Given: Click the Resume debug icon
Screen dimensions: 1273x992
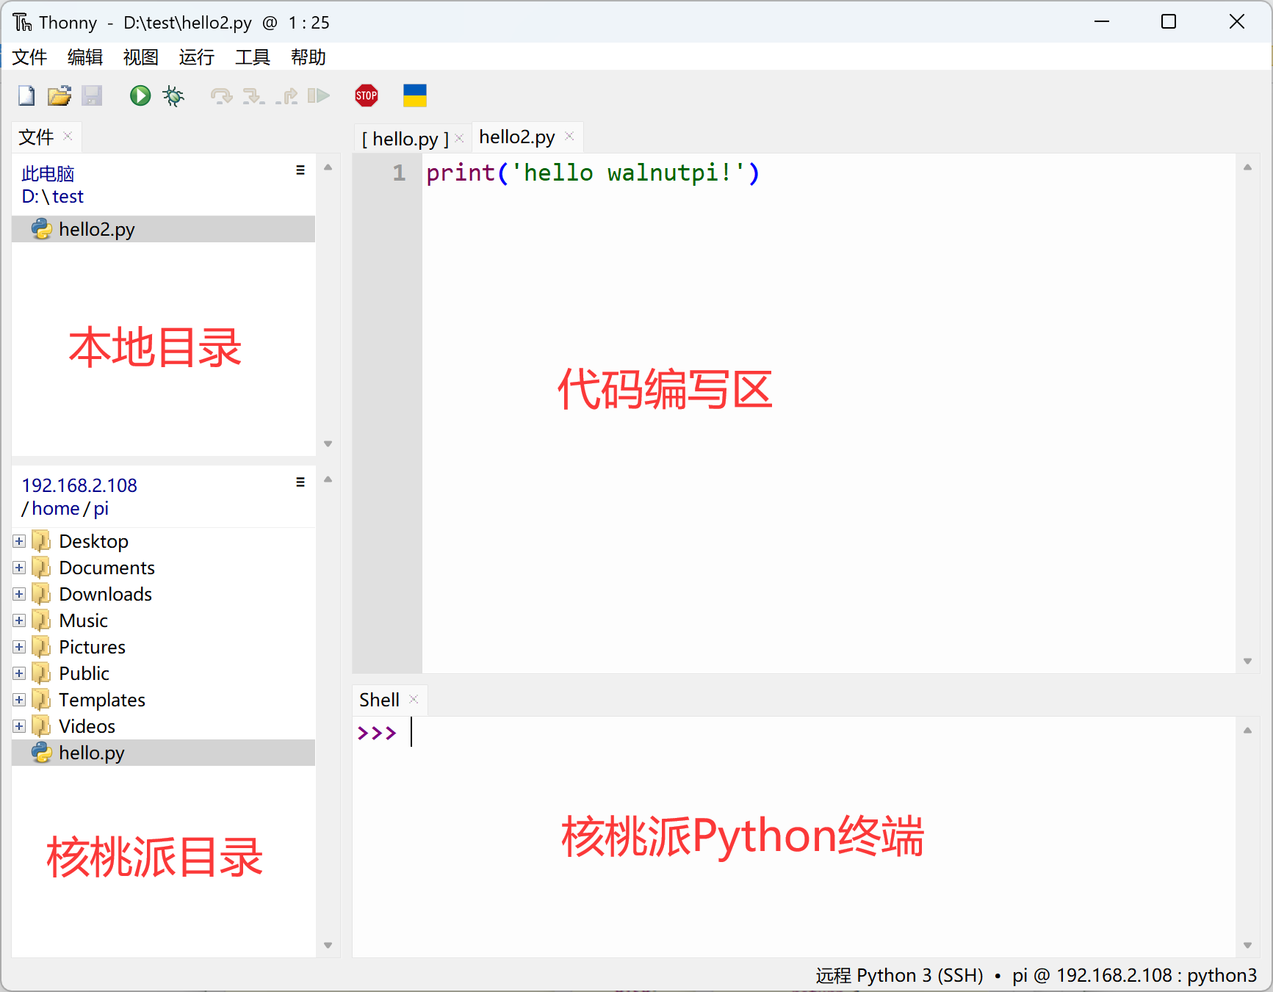Looking at the screenshot, I should tap(319, 95).
